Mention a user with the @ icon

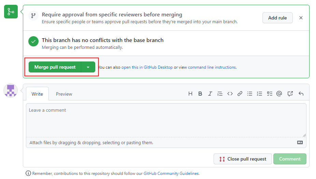[x=279, y=94]
